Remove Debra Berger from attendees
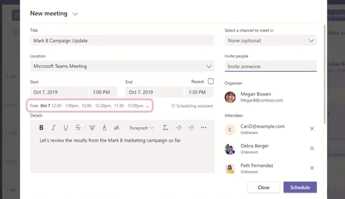The width and height of the screenshot is (345, 199). pos(312,148)
